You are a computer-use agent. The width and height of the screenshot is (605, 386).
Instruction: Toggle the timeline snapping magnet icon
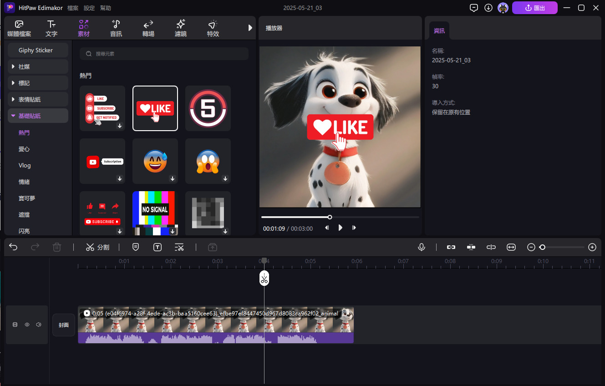click(471, 247)
